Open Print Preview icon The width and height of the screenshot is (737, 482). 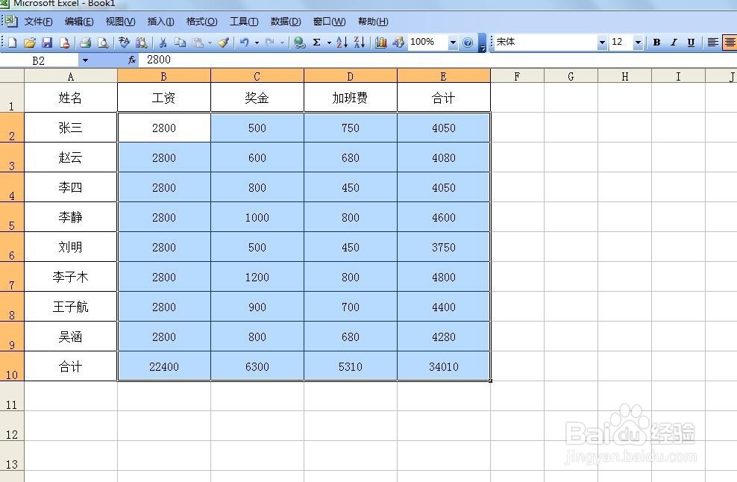coord(102,43)
